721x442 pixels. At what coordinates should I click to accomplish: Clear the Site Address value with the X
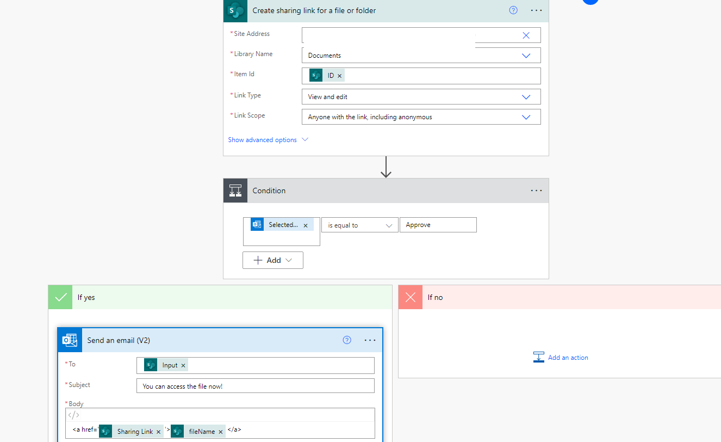[x=526, y=35]
